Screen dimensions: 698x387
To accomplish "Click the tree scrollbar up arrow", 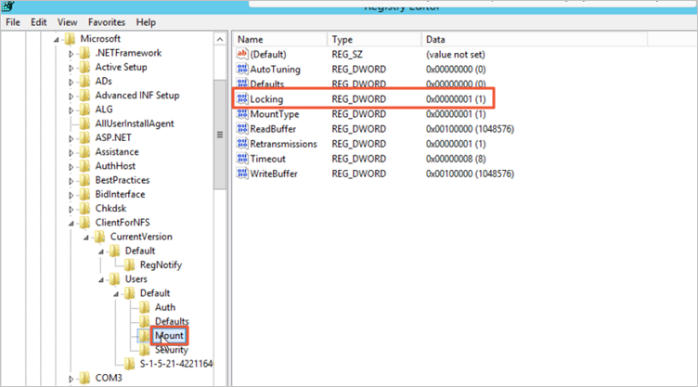I will point(220,40).
